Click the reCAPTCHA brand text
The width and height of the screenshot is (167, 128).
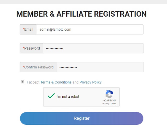pos(109,100)
